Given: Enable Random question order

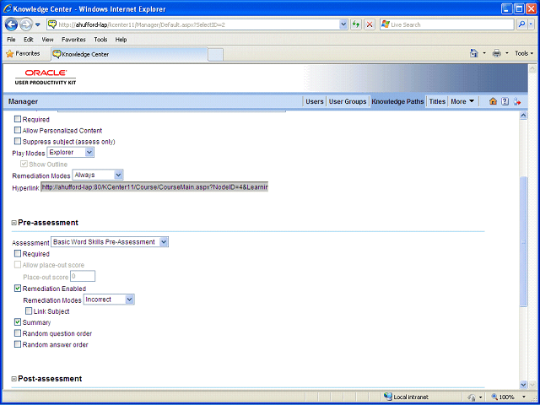Looking at the screenshot, I should (x=18, y=333).
